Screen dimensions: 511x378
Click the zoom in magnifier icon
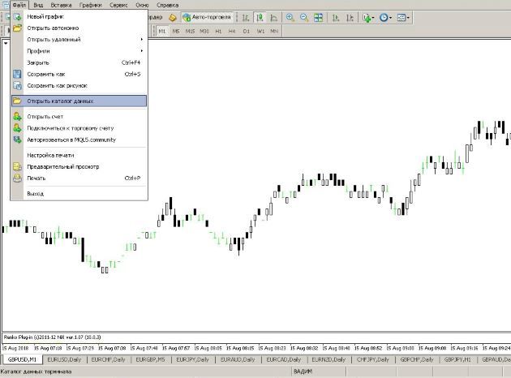289,17
